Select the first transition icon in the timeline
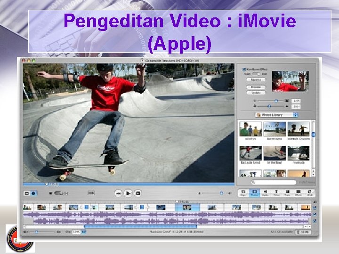 click(x=86, y=207)
